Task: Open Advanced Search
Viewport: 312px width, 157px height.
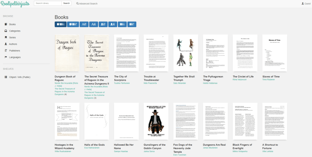Action: (x=87, y=4)
